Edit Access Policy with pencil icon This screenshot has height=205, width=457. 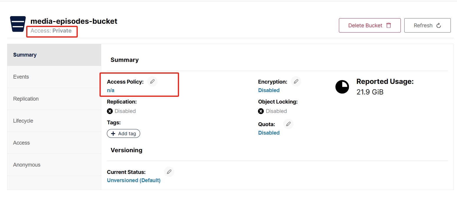pos(152,82)
